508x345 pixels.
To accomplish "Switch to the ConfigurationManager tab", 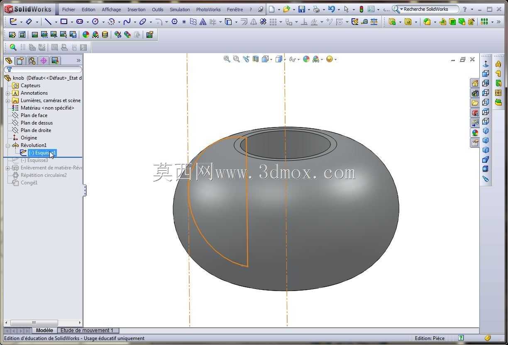I will [32, 61].
